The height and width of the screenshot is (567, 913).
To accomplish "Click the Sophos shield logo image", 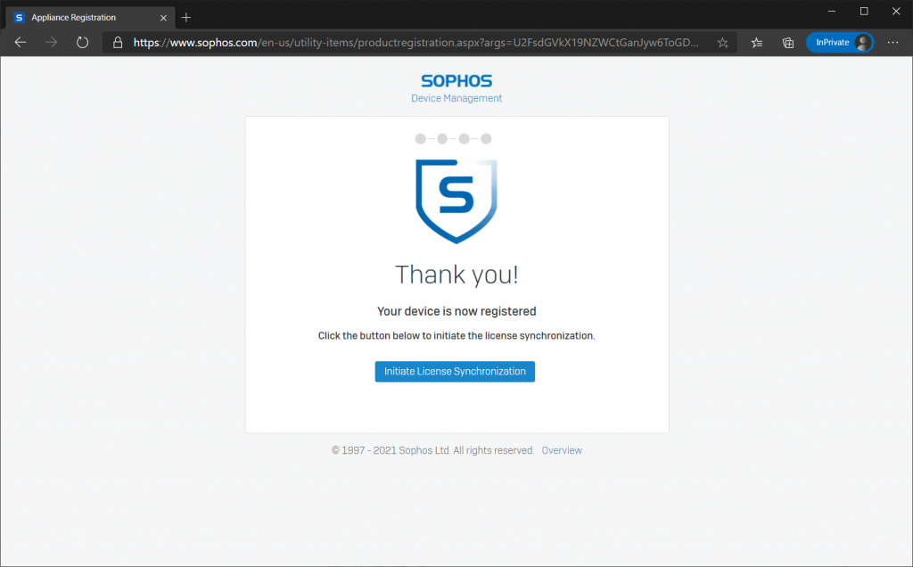I will (456, 201).
